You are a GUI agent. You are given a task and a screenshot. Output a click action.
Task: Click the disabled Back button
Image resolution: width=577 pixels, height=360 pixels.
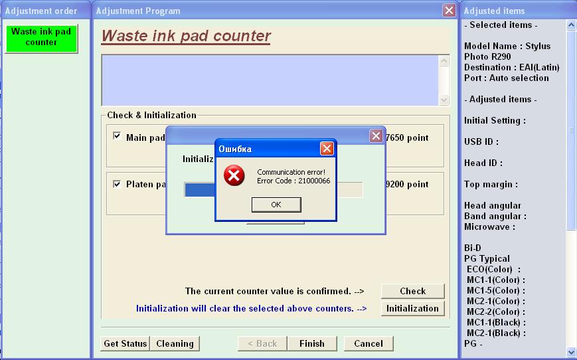pos(262,343)
